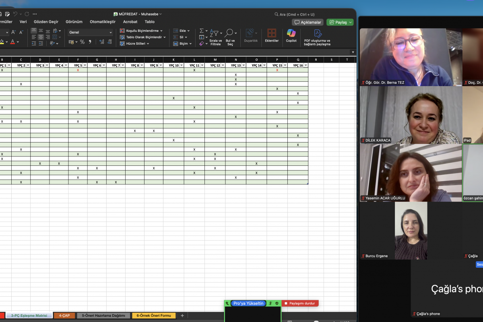Open the Gözden Geçir ribbon tab
The width and height of the screenshot is (483, 322).
pos(46,22)
